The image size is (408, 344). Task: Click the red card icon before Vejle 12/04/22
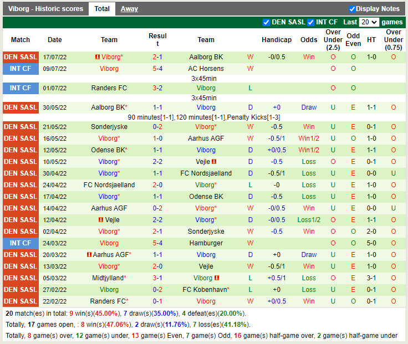coord(101,220)
